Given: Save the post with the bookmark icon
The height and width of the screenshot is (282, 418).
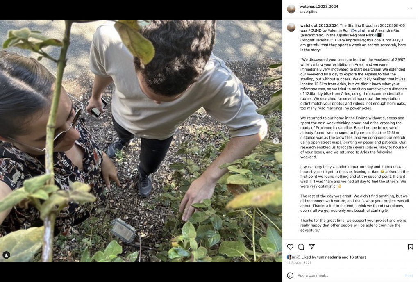Looking at the screenshot, I should (x=411, y=247).
